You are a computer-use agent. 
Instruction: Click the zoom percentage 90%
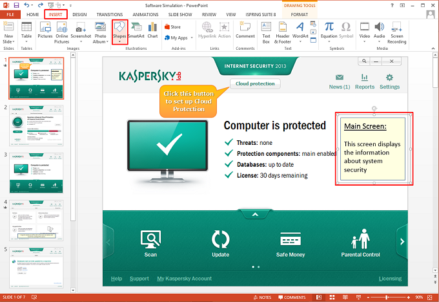(419, 297)
